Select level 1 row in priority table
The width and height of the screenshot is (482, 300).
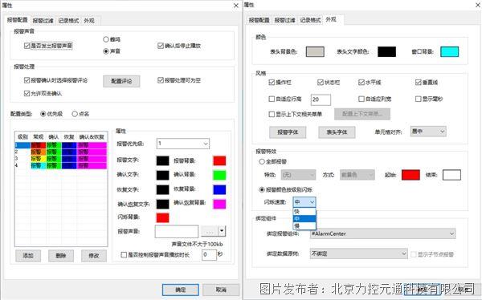point(61,145)
